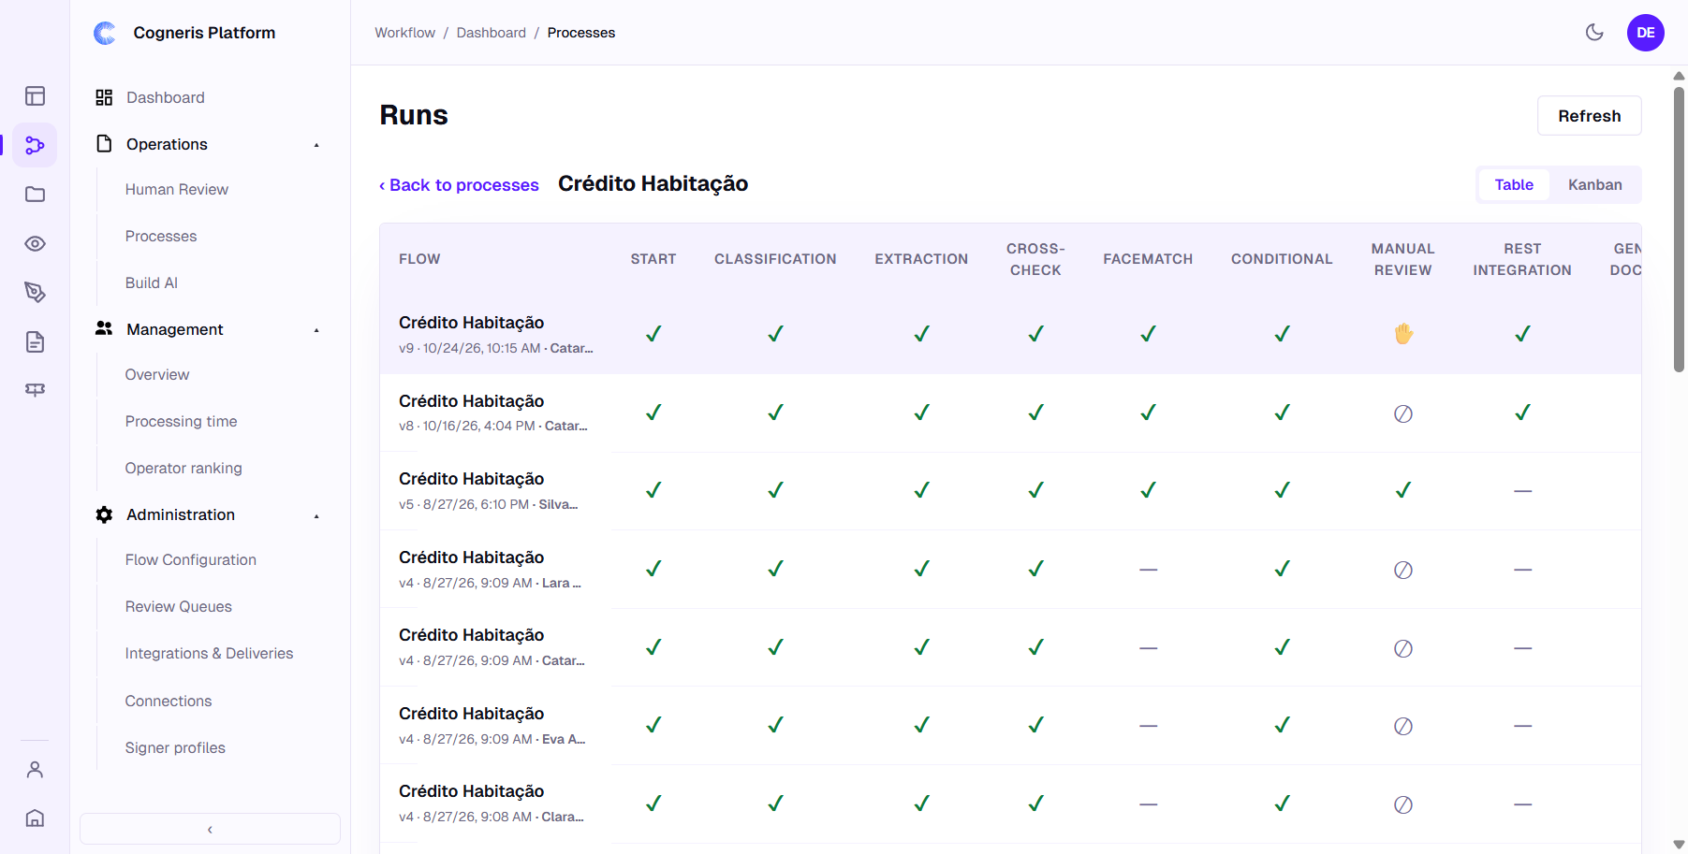Click the manual review hand icon in v9 run
The image size is (1688, 854).
[1402, 334]
